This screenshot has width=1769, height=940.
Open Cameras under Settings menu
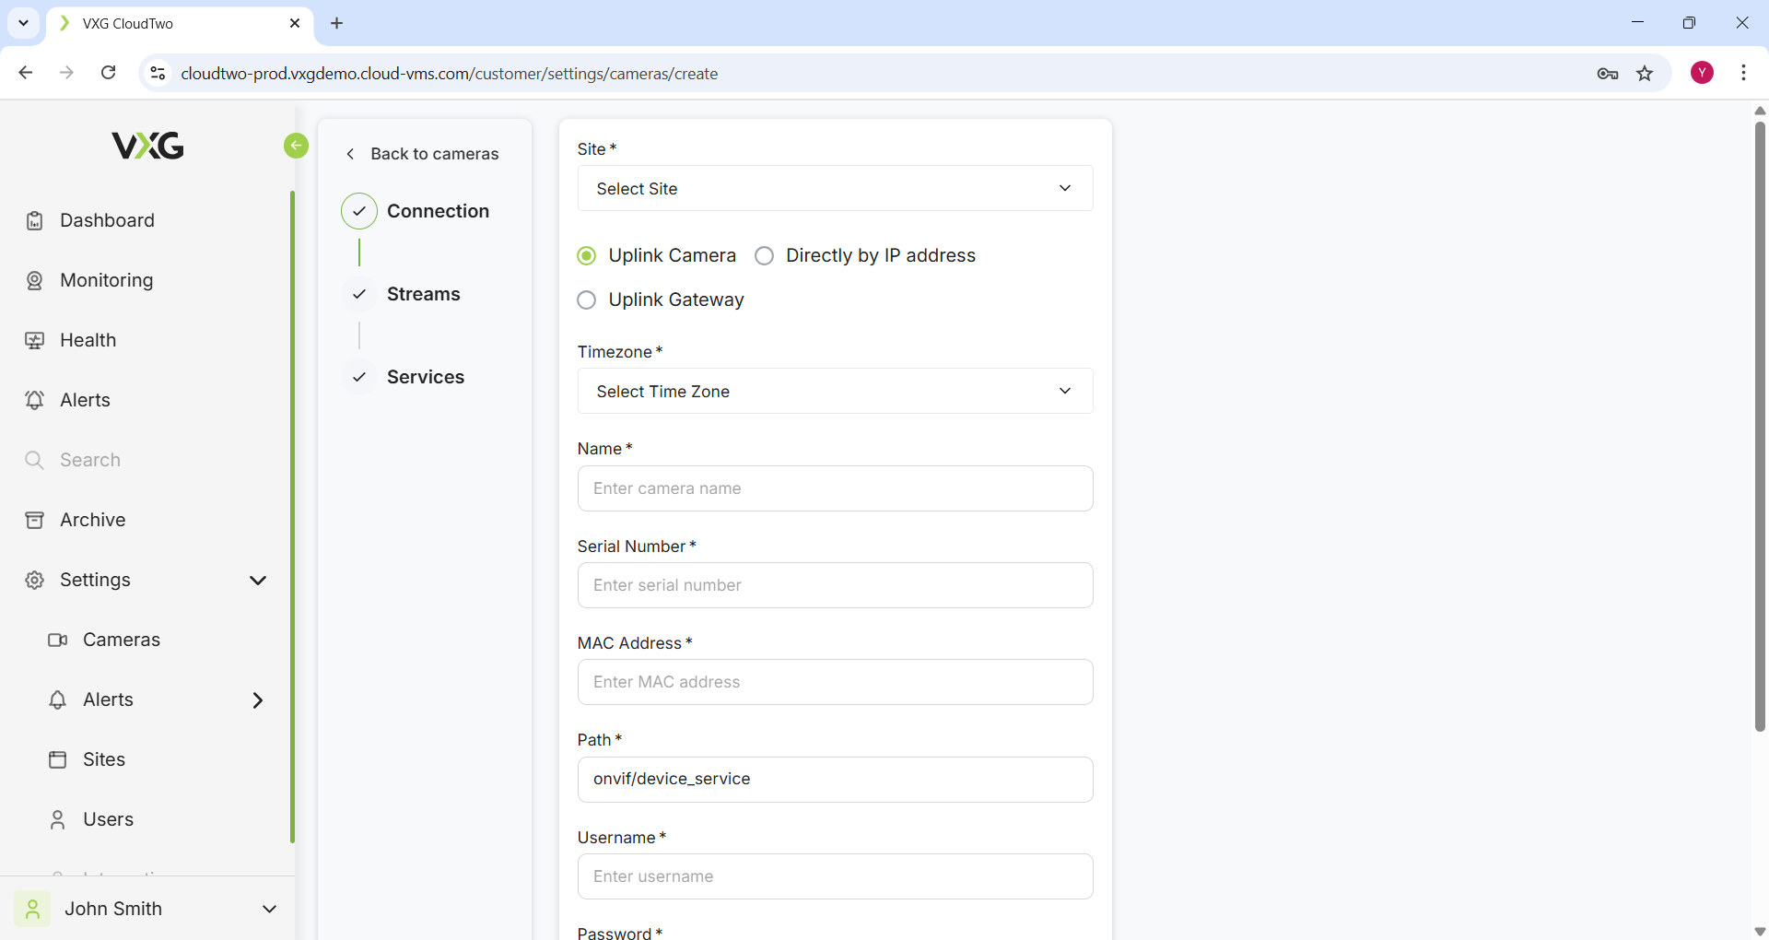pos(121,640)
